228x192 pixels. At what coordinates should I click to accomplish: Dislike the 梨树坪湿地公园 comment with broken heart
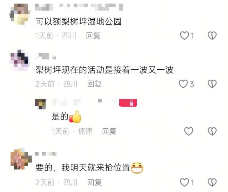(212, 36)
